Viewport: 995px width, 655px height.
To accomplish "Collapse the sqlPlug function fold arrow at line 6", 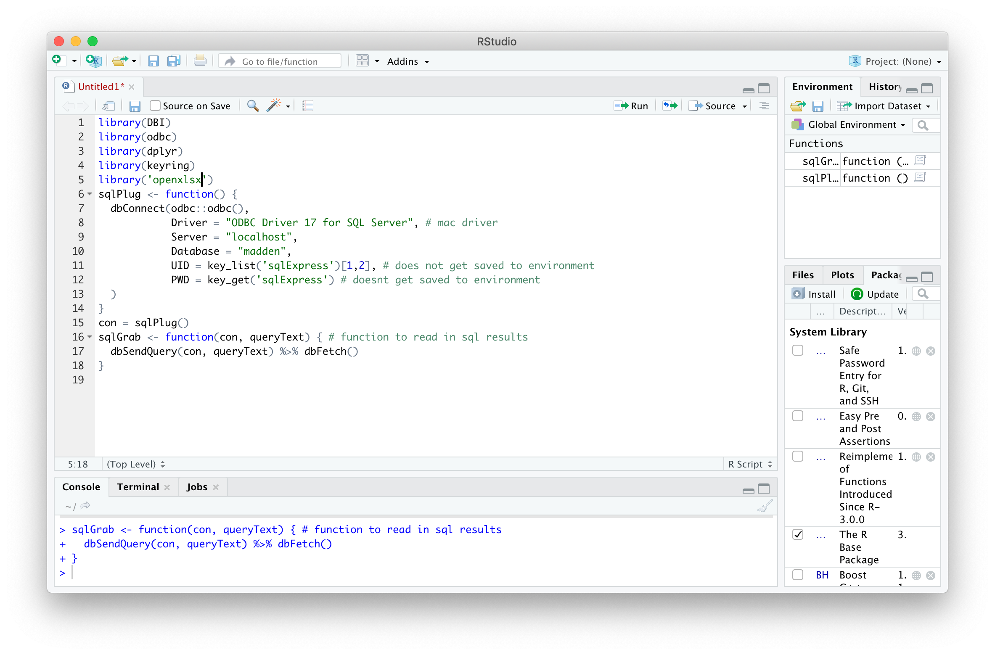I will (x=90, y=194).
